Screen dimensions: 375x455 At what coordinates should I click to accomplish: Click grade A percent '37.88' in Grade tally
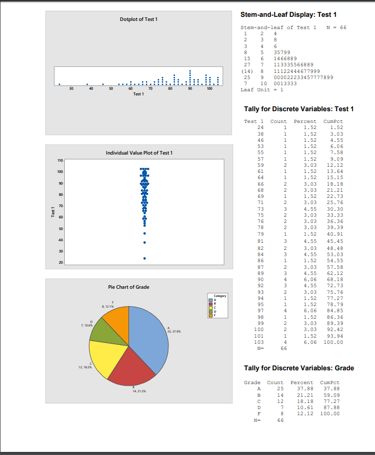(305, 389)
